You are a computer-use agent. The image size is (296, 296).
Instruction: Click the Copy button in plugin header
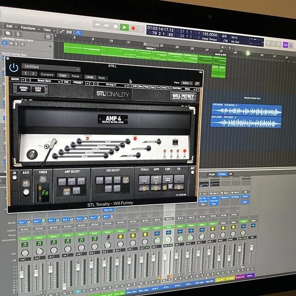(x=63, y=75)
